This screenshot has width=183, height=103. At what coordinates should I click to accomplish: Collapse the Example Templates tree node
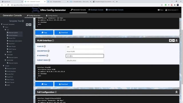(2, 24)
